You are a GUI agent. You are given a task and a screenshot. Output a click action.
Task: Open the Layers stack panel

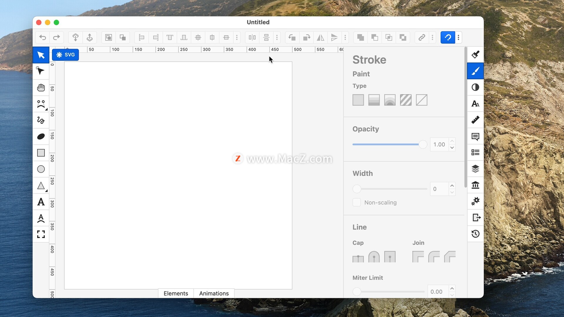pyautogui.click(x=475, y=169)
